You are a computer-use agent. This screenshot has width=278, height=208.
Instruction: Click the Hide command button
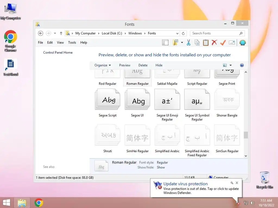[159, 65]
